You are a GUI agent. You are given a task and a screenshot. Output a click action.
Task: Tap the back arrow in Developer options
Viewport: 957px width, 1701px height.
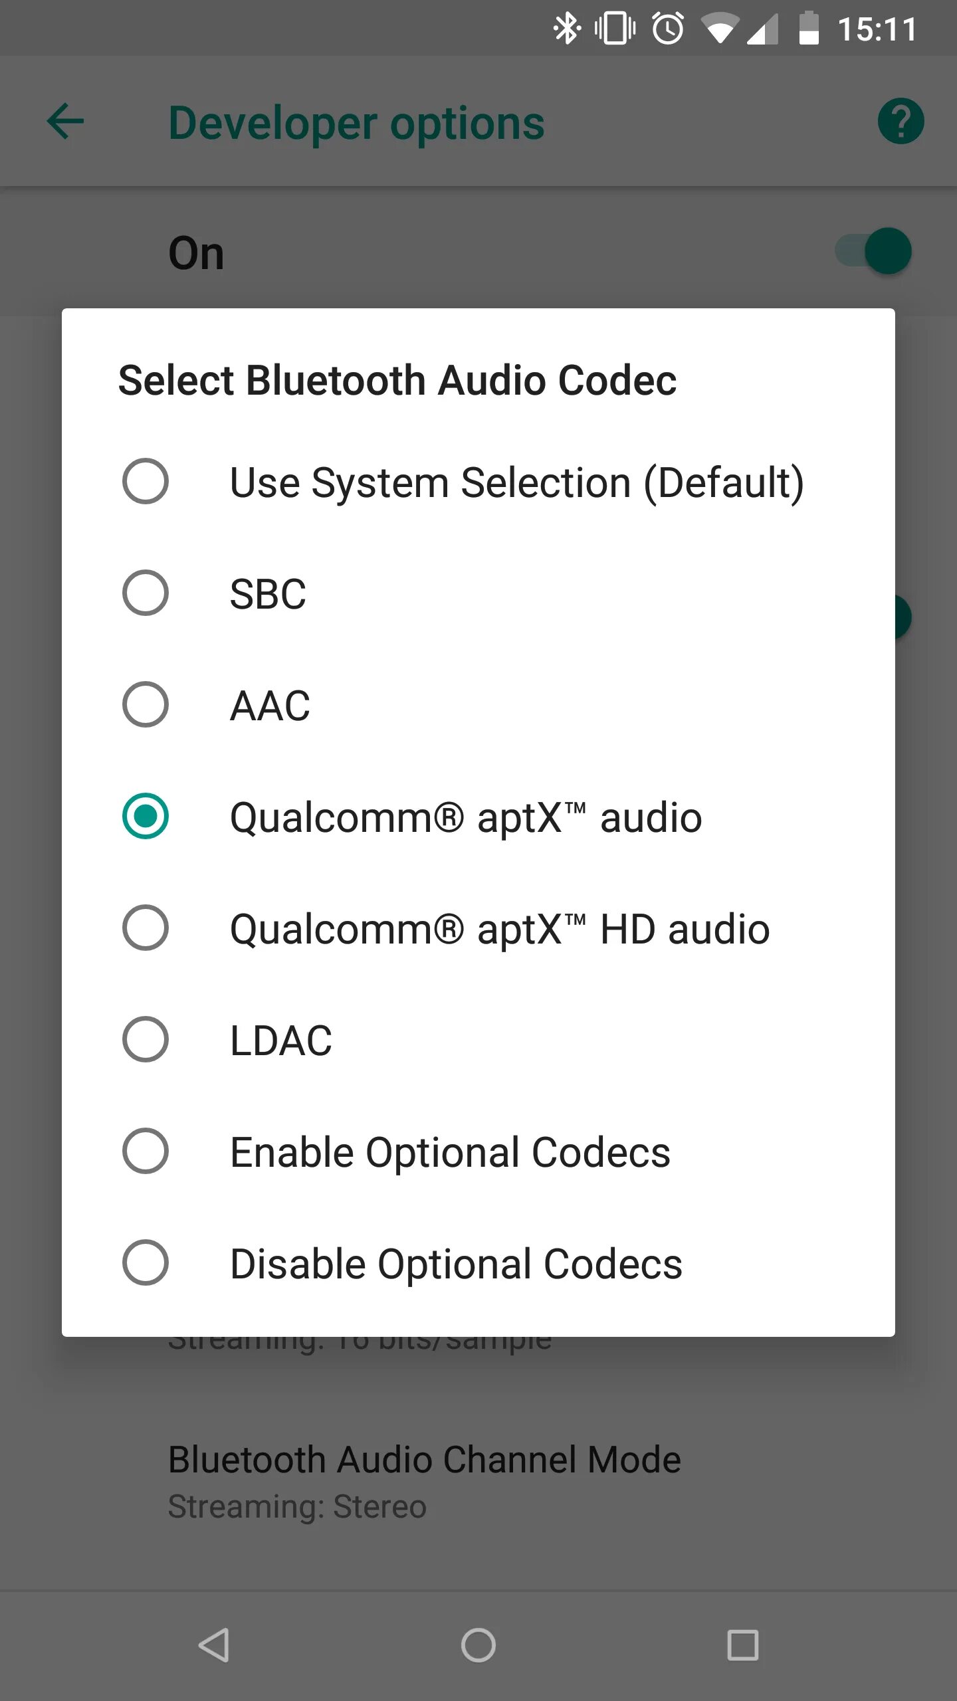65,122
